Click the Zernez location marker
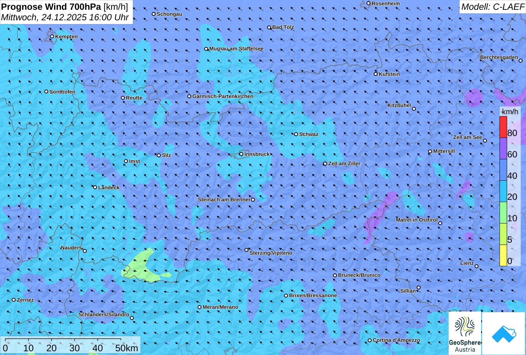This screenshot has height=355, width=526. [x=14, y=300]
